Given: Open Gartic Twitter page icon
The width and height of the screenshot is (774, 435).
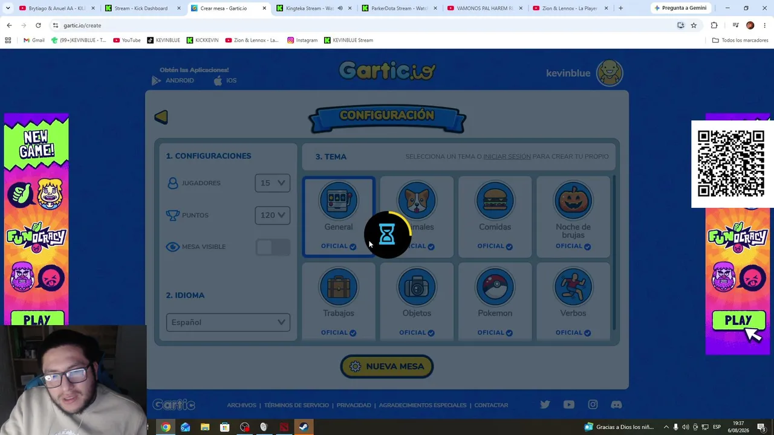Looking at the screenshot, I should point(545,405).
